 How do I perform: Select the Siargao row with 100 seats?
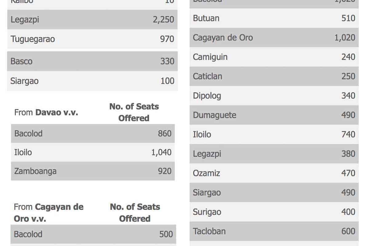point(92,81)
